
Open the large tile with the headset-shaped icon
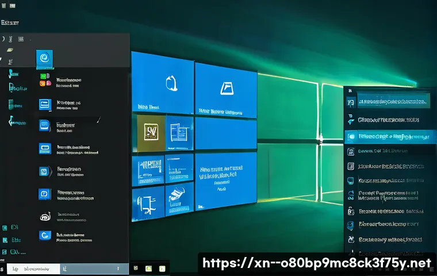pos(163,83)
